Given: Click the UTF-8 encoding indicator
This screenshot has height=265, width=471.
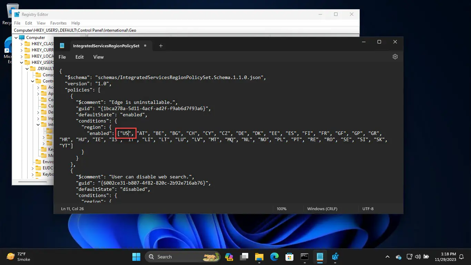Looking at the screenshot, I should coord(368,209).
